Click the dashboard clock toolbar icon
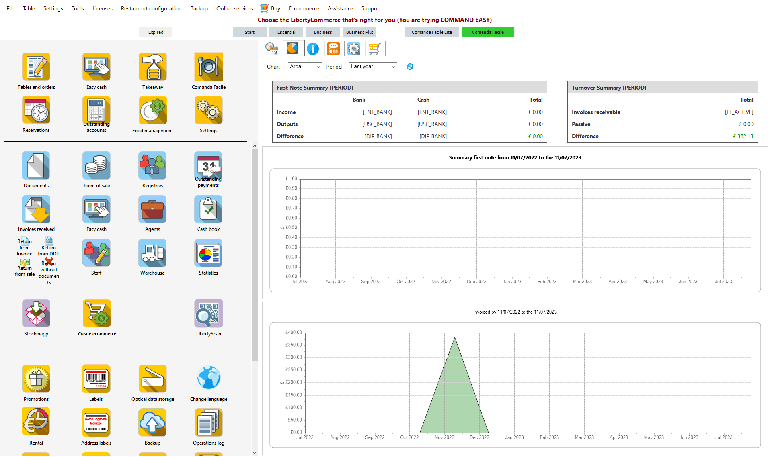The image size is (772, 457). point(272,49)
